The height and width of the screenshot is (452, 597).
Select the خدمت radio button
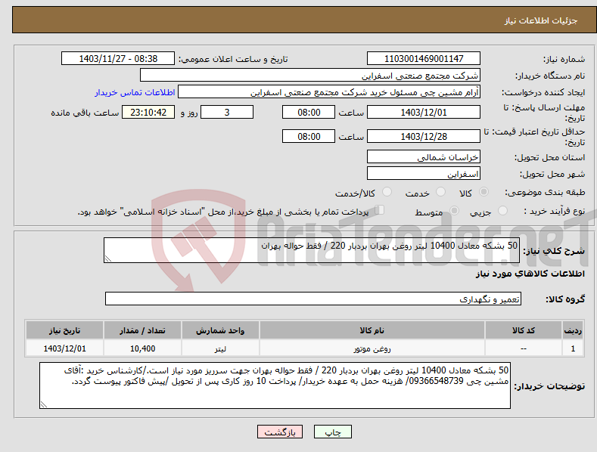(x=440, y=192)
